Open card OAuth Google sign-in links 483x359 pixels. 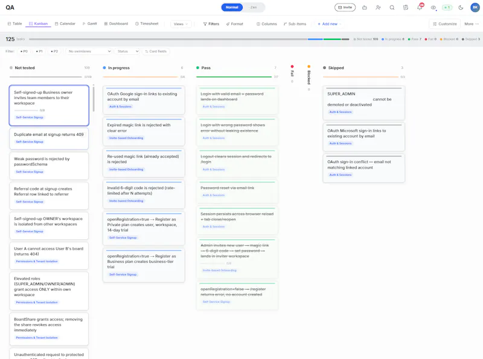tap(144, 100)
